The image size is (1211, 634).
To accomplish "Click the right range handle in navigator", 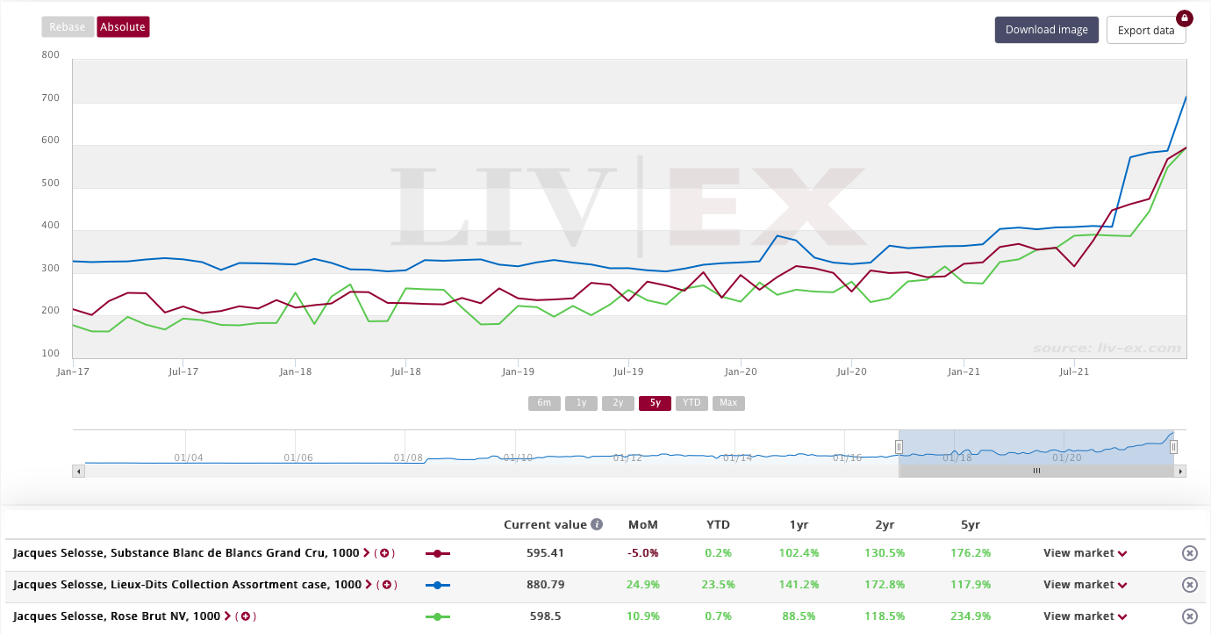I will [x=1173, y=447].
